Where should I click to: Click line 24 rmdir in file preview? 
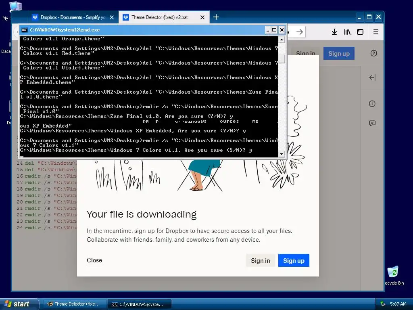point(47,228)
